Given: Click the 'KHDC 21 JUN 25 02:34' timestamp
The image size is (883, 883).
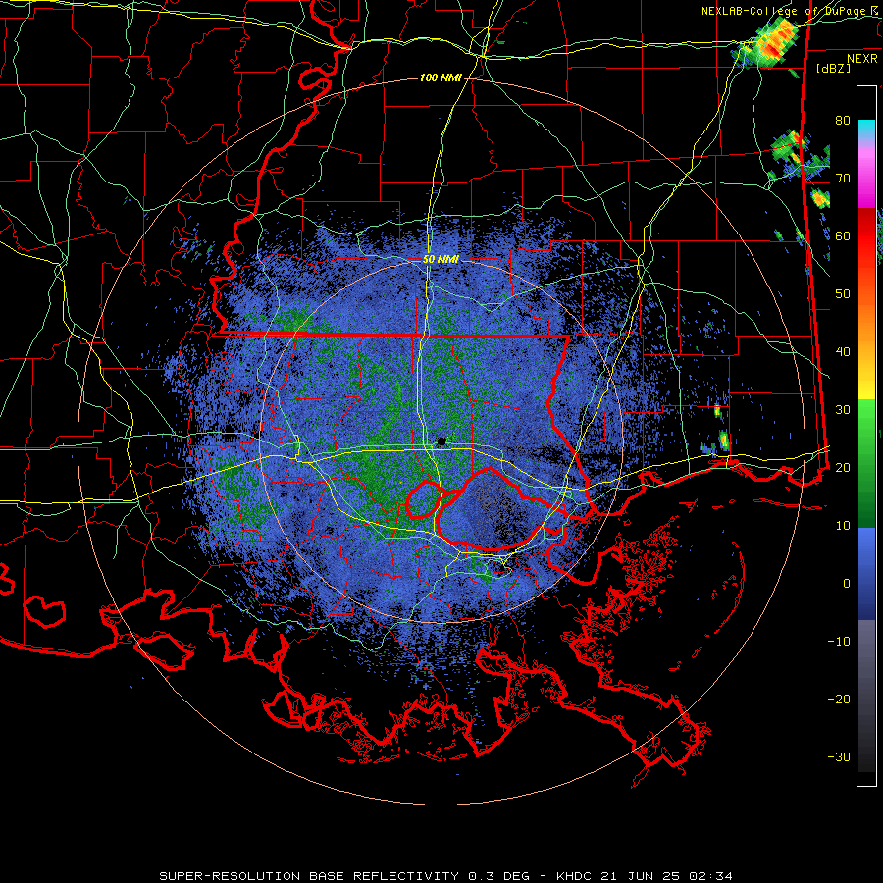Looking at the screenshot, I should (x=645, y=876).
